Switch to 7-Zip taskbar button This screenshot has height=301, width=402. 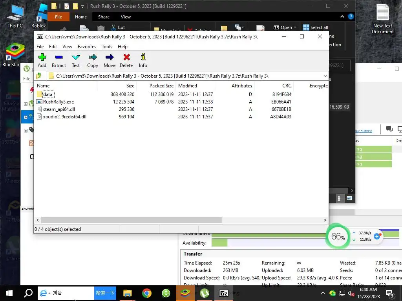[223, 293]
